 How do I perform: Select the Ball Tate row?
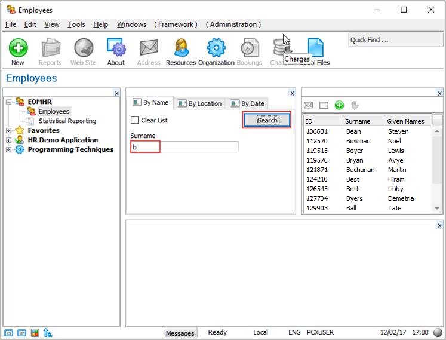368,208
